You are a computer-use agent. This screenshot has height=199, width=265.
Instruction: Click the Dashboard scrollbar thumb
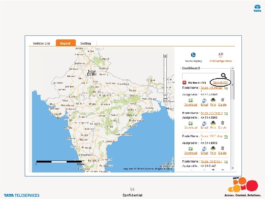(x=233, y=85)
